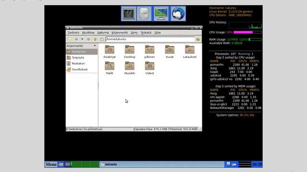
Task: Open the Menu button on the taskbar
Action: [51, 164]
